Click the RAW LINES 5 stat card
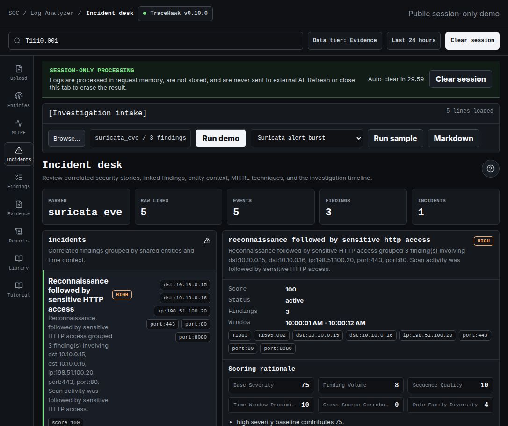Viewport: 508px width, 426px height. coord(178,206)
